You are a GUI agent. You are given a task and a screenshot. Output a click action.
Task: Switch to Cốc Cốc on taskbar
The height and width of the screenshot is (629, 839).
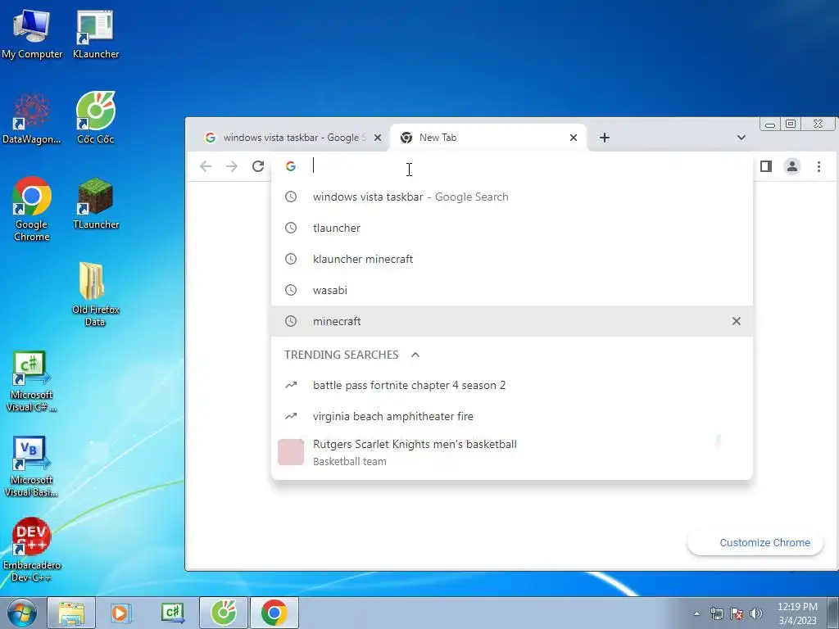click(224, 613)
